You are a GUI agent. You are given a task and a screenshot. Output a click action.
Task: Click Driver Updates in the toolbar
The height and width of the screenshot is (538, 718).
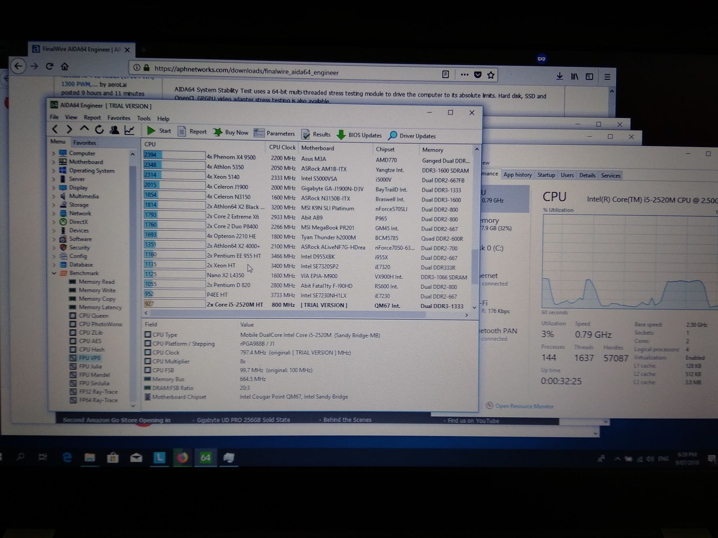[412, 136]
